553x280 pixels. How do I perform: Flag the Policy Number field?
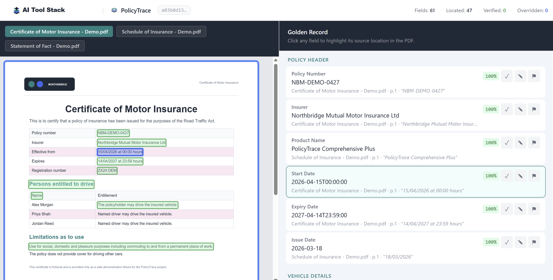coord(534,76)
